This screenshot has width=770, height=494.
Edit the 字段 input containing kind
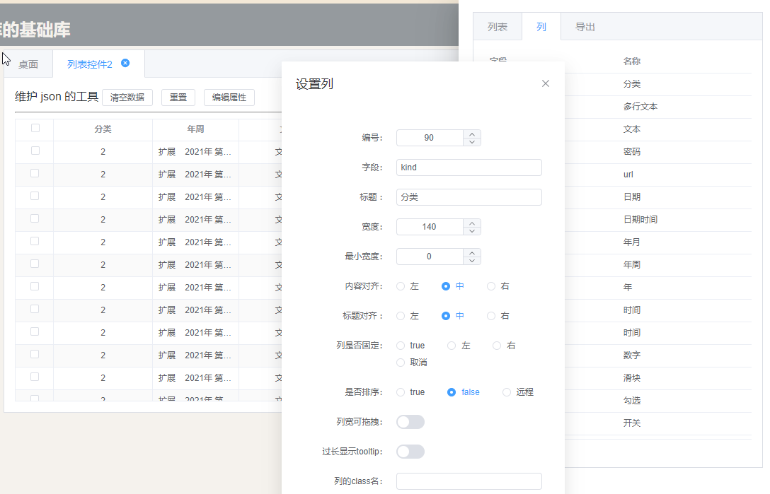[x=469, y=167]
